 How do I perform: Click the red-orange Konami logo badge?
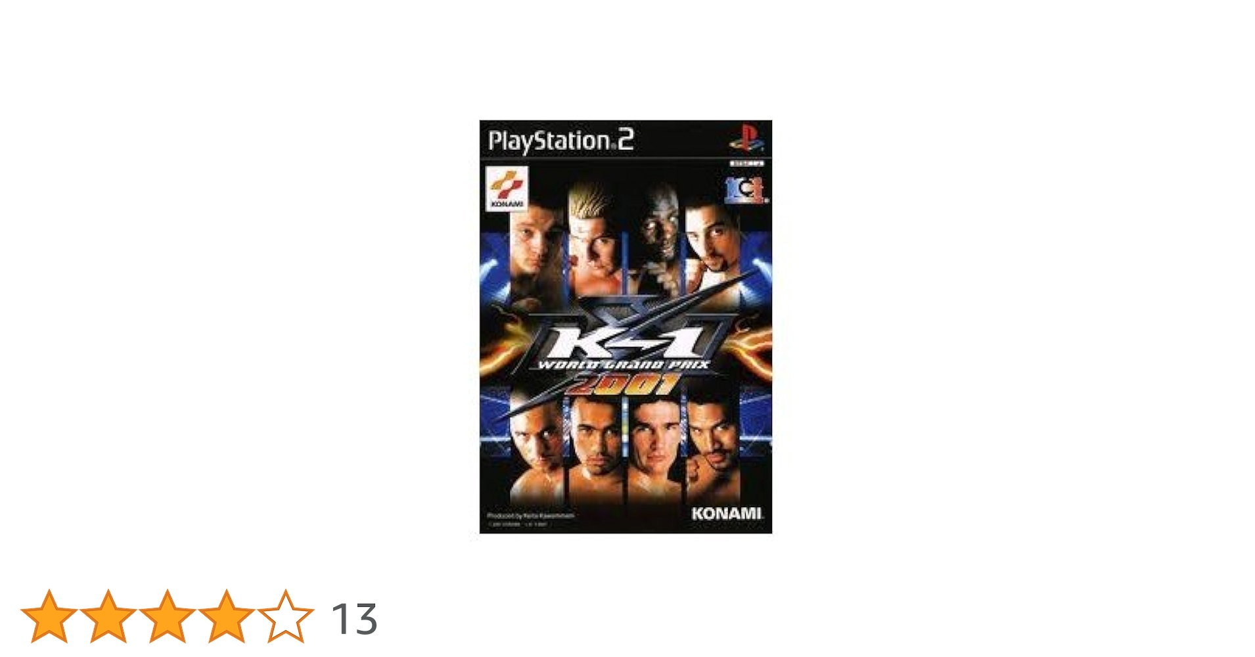[507, 189]
